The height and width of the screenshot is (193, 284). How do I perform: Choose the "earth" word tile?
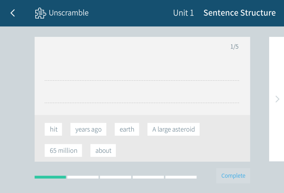[x=127, y=129]
